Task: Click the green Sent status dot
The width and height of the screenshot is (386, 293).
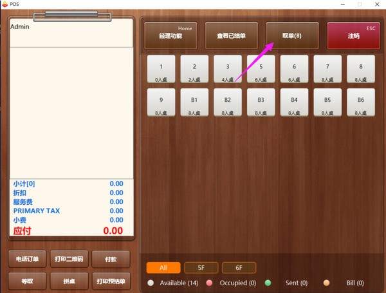Action: tap(268, 283)
